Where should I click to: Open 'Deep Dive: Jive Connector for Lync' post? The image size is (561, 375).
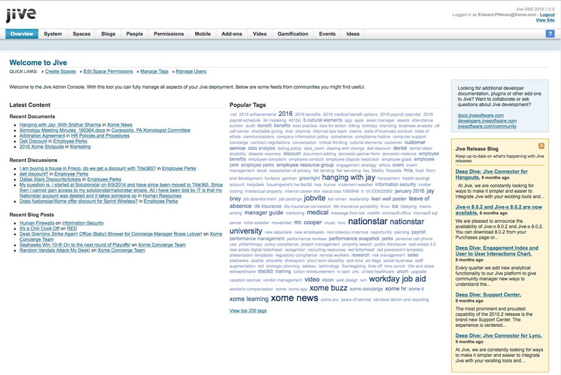pyautogui.click(x=499, y=336)
